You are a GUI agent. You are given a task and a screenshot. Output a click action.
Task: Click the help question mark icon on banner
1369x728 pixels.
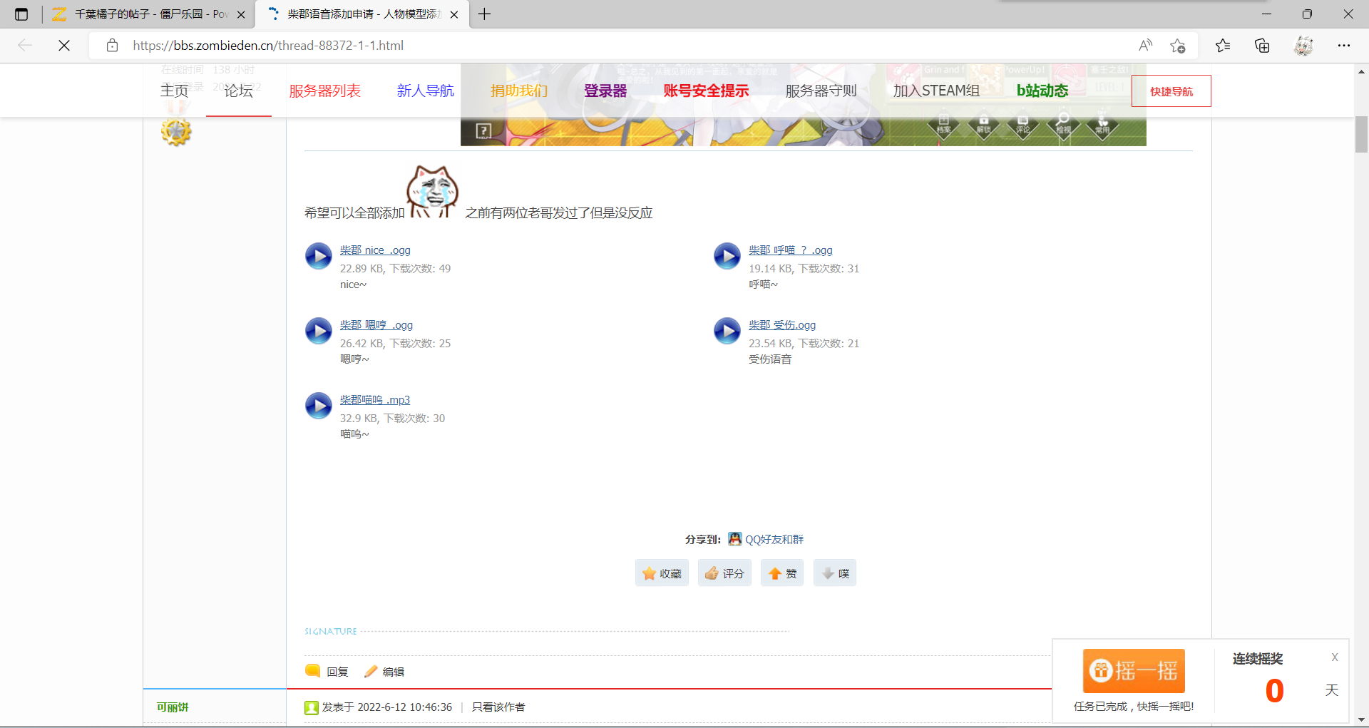pos(483,130)
